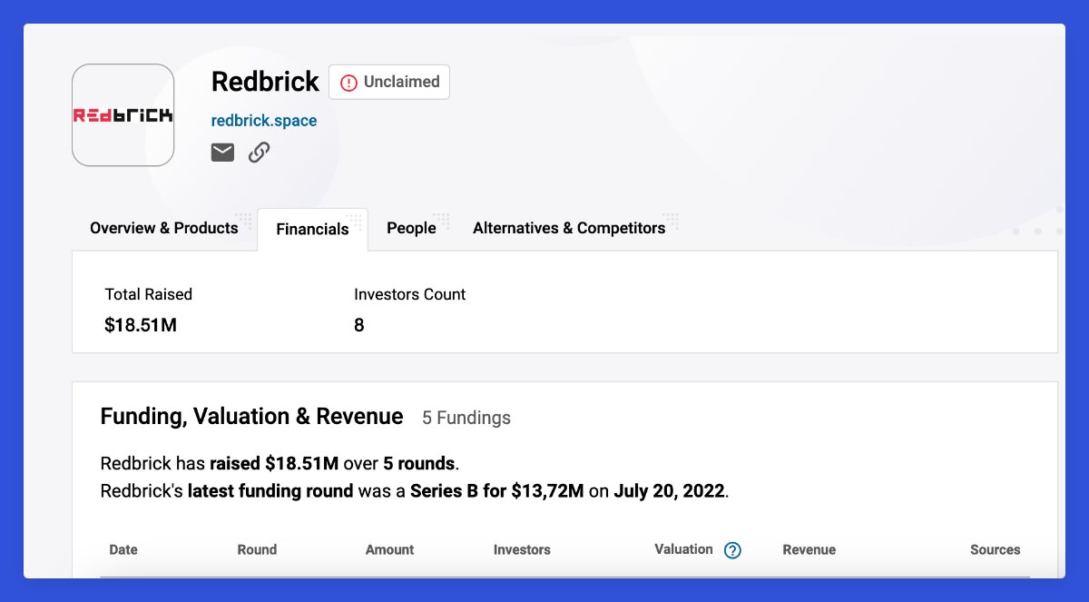Click the Funding, Valuation & Revenue heading

click(x=251, y=416)
